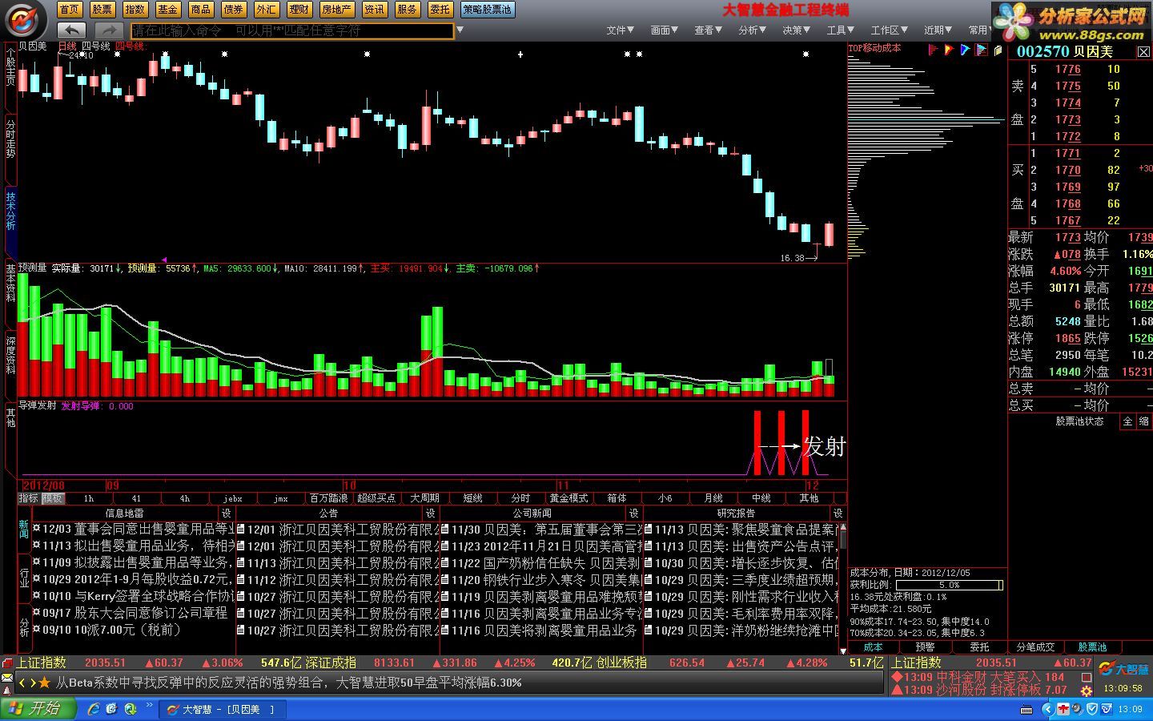
Task: Click previous arrow in news ticker
Action: point(22,683)
